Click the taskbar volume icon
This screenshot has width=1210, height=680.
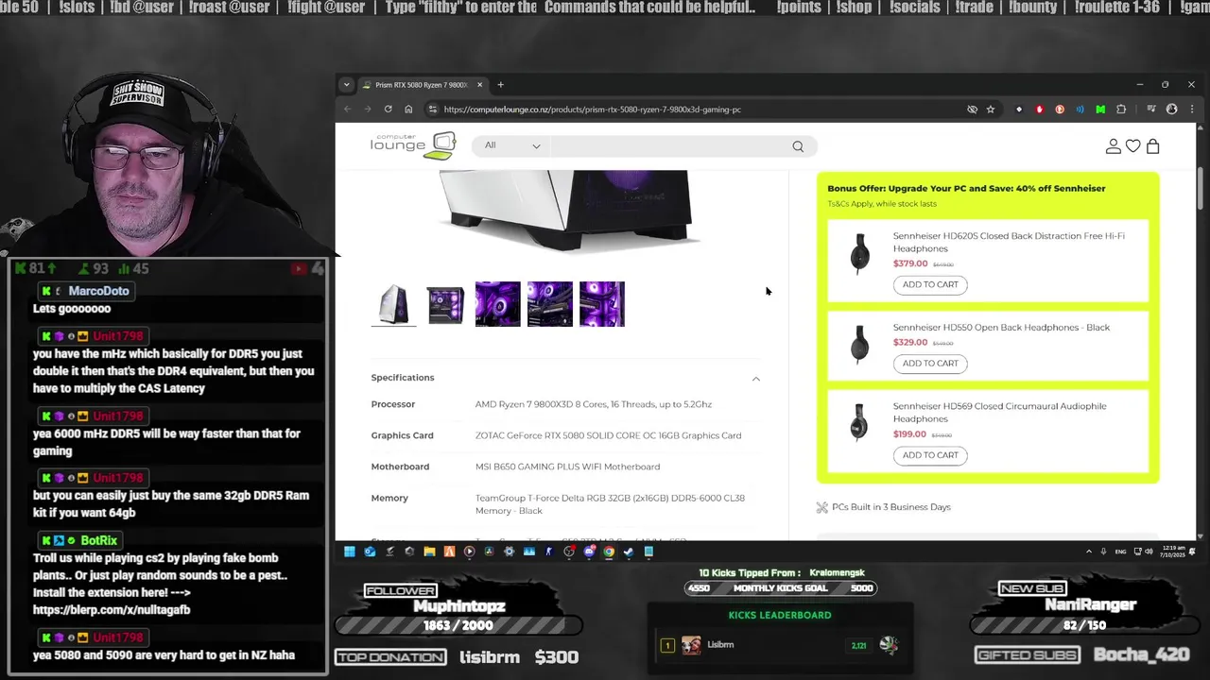[x=1149, y=552]
